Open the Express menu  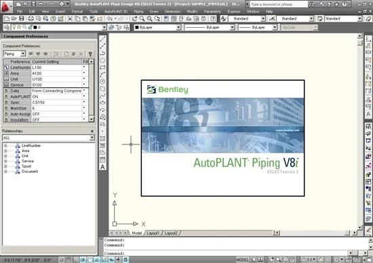coord(234,12)
